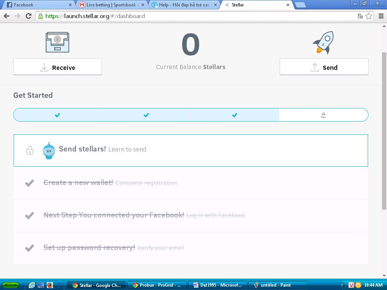Click Show Desktop quick launch icon
This screenshot has height=290, width=387.
coord(41,285)
